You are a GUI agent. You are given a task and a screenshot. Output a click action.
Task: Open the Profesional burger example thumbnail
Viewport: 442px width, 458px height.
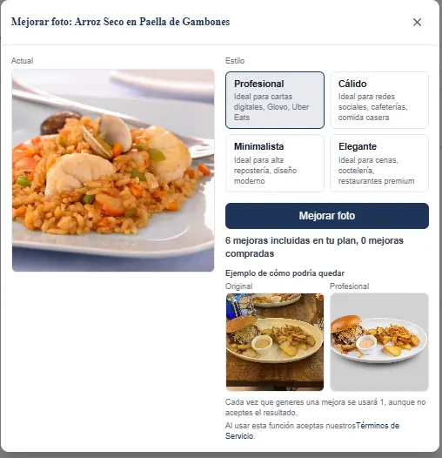(379, 342)
